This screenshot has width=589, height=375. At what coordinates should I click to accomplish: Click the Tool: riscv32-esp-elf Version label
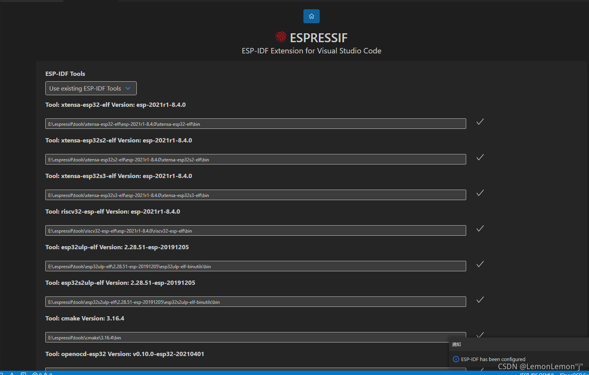[x=113, y=211]
